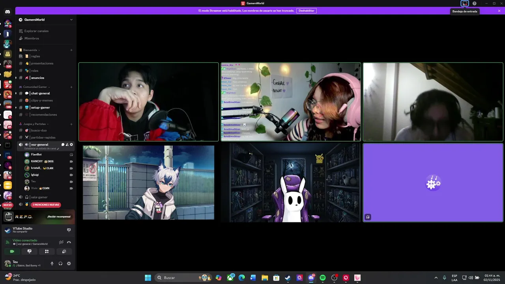Click the taskbar Buscar search box

pos(182,278)
